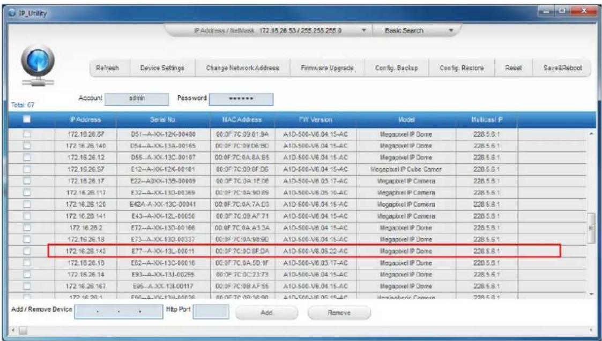Open Device Settings
Screen dimensions: 602x341
162,68
